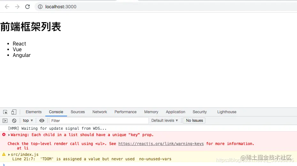Click the No Issues button
The height and width of the screenshot is (166, 297).
tap(194, 120)
